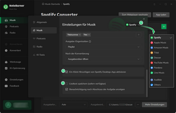Click the home icon in the breadcrumb
The image size is (176, 113).
(43, 4)
